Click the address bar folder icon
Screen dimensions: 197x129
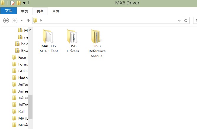point(35,20)
